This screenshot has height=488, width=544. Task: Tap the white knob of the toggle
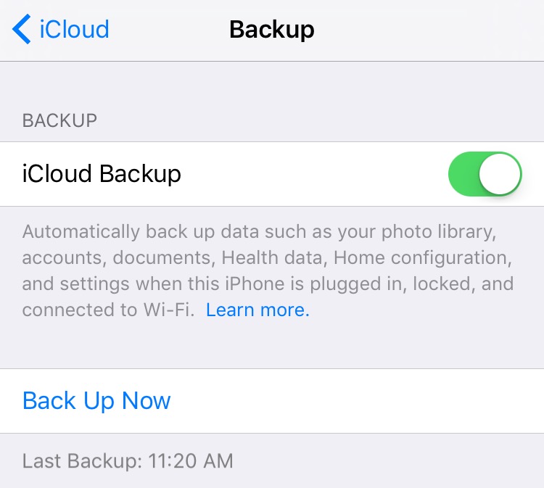500,174
